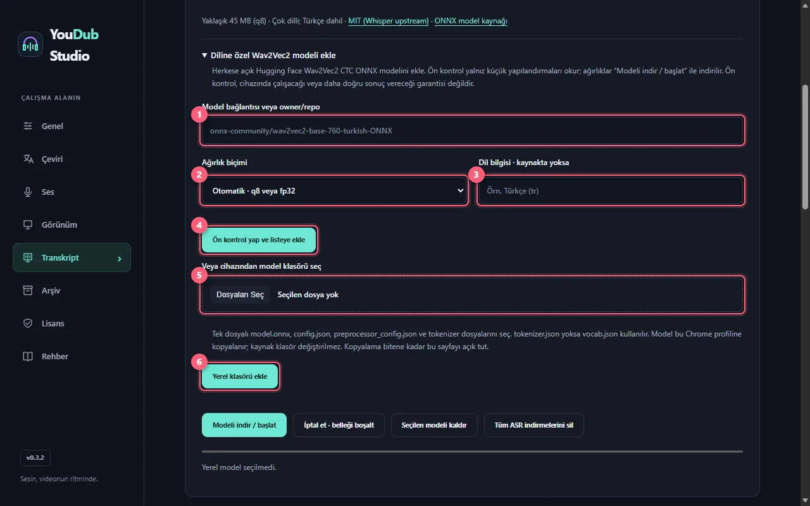810x506 pixels.
Task: Click the page vertical scrollbar thumb
Action: click(805, 147)
